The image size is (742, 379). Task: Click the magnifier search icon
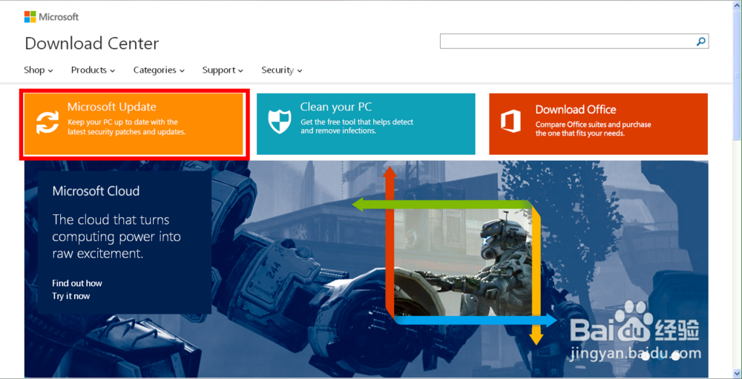(x=701, y=42)
